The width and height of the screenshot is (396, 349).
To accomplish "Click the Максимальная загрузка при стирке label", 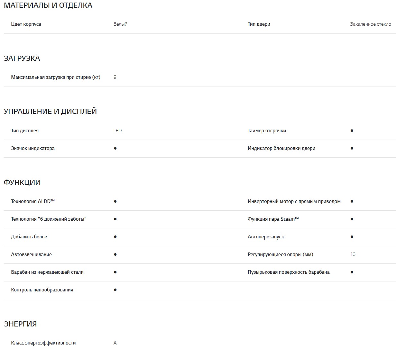I will pos(56,77).
